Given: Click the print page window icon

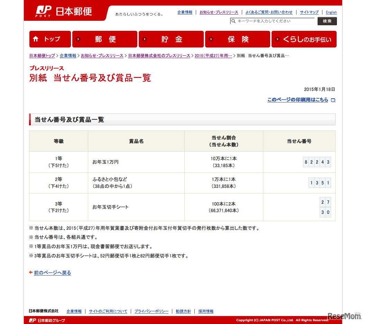Looking at the screenshot, I should click(333, 100).
